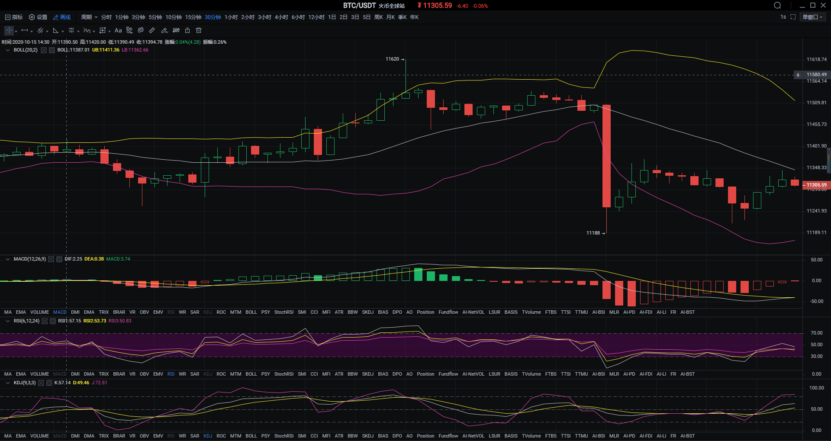This screenshot has width=831, height=441.
Task: Select the wave count drawing tool
Action: [x=87, y=30]
